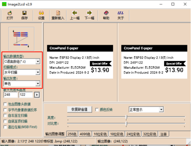This screenshot has height=146, width=191.
Task: Open the 正常显示 display mode dropdown
Action: pos(161,109)
